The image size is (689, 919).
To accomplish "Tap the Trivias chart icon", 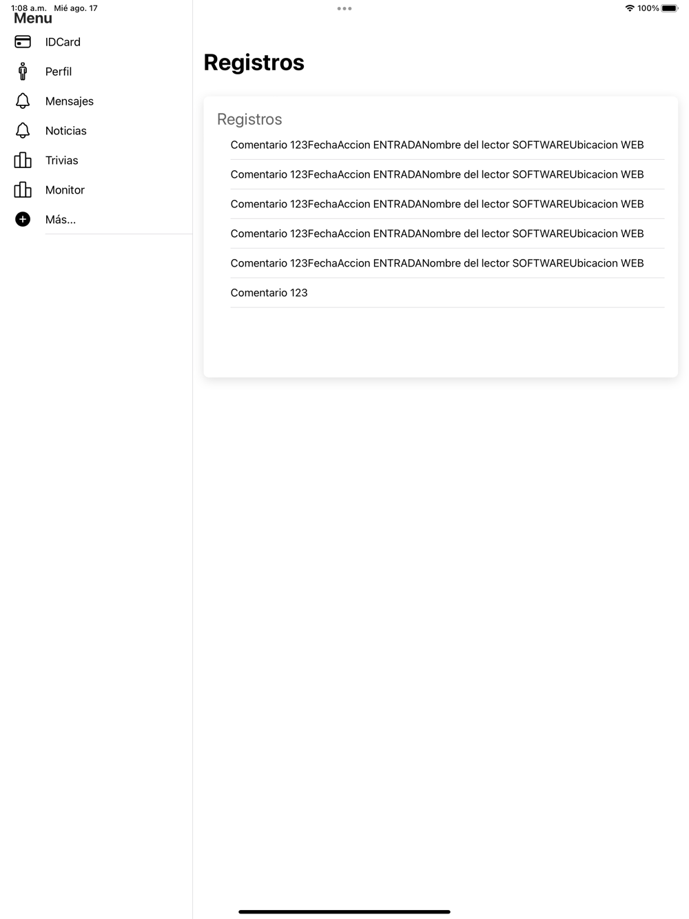I will [x=23, y=161].
